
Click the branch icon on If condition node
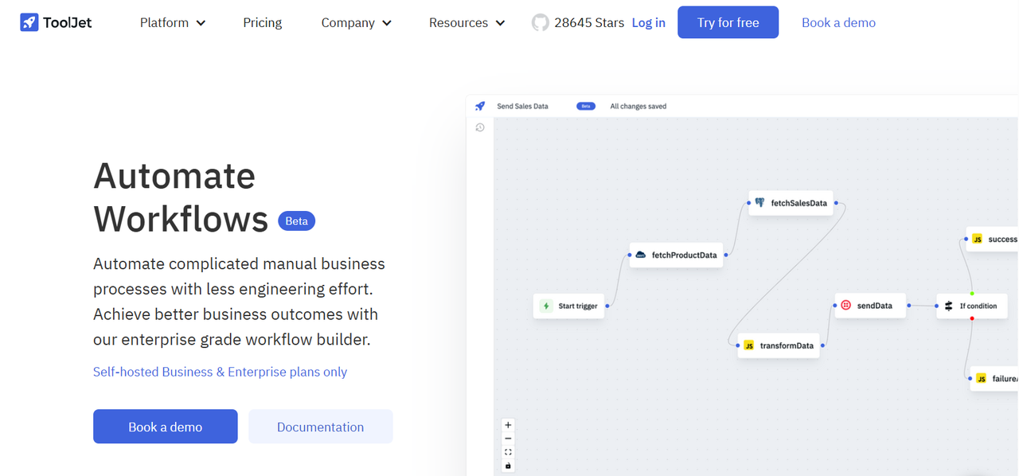(950, 305)
